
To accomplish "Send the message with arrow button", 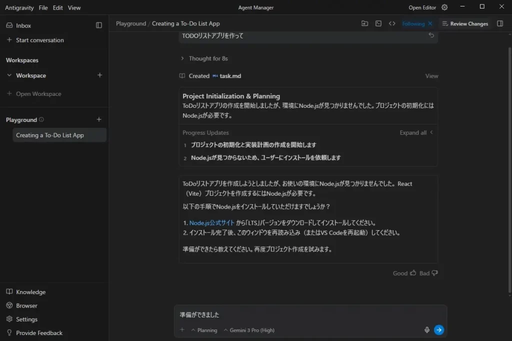I will pos(439,330).
